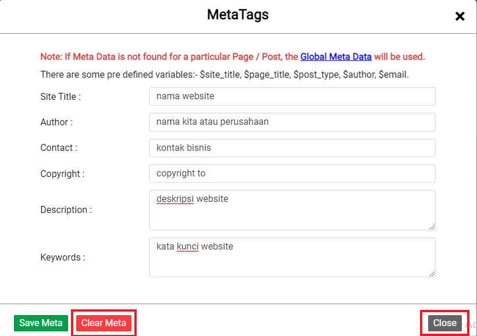The width and height of the screenshot is (477, 336).
Task: Click the MetaTags dialog title
Action: tap(237, 15)
